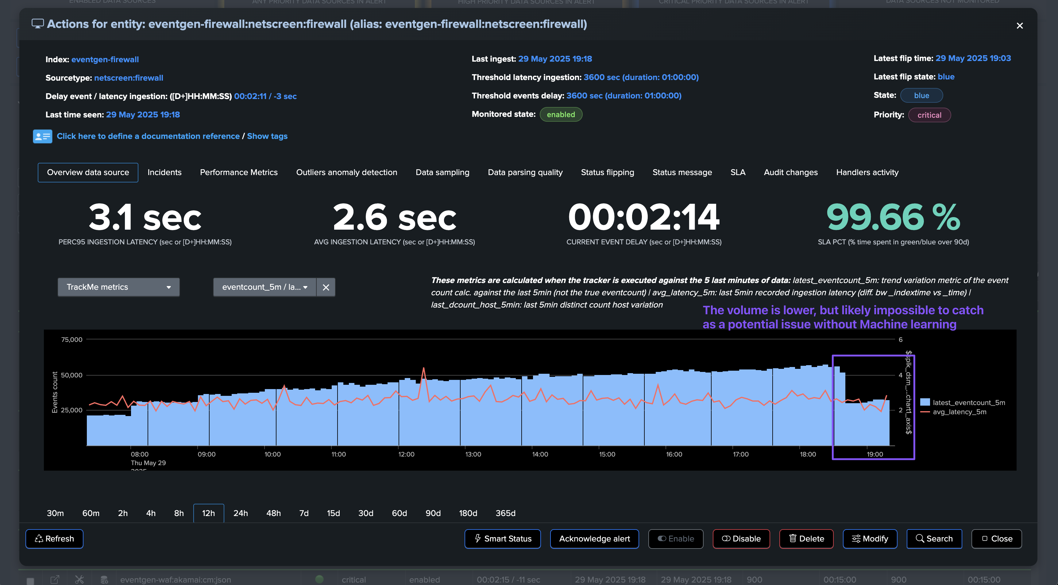Image resolution: width=1058 pixels, height=585 pixels.
Task: Switch to the Outliers anomaly detection tab
Action: coord(346,172)
